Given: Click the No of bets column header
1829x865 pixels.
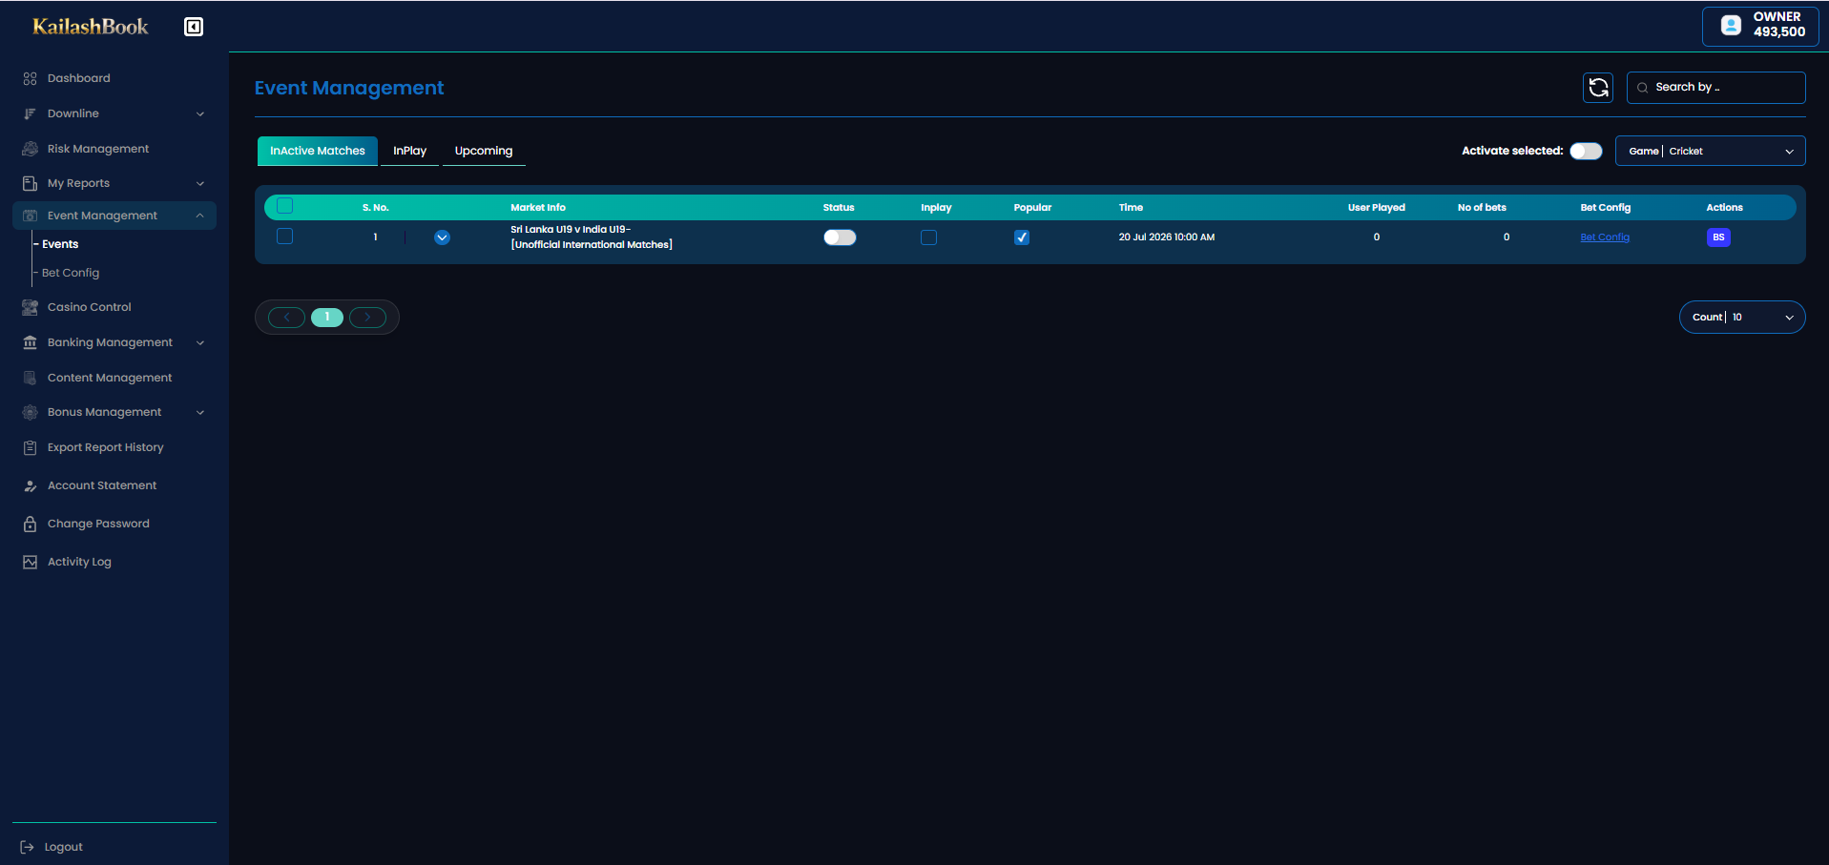Looking at the screenshot, I should 1482,207.
